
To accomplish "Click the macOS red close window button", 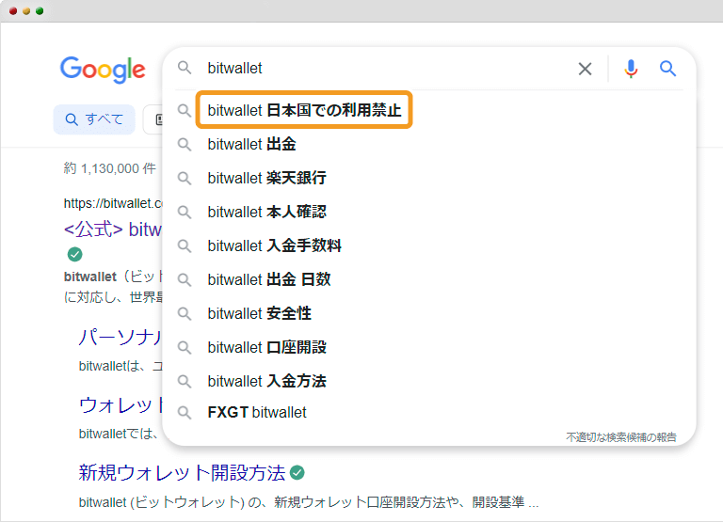I will click(13, 11).
